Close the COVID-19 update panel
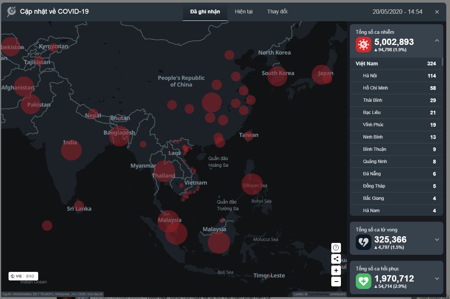This screenshot has width=450, height=299. click(x=437, y=12)
